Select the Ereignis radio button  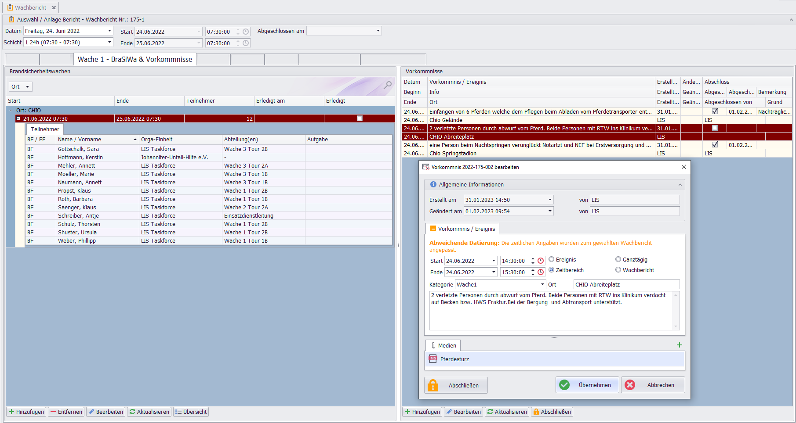point(551,259)
